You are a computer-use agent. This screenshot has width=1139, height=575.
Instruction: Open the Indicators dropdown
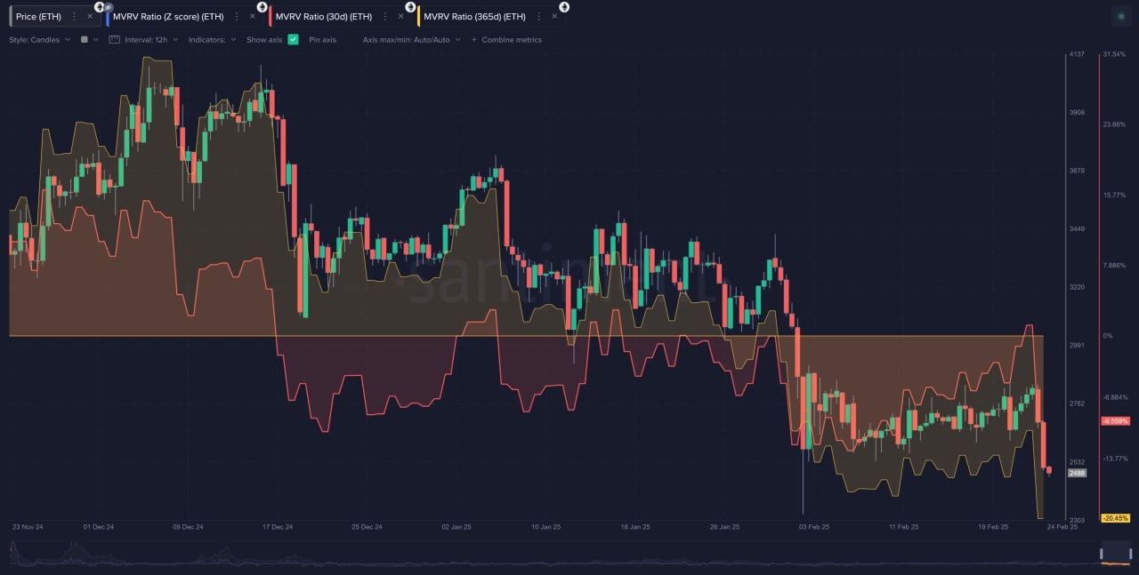tap(212, 39)
